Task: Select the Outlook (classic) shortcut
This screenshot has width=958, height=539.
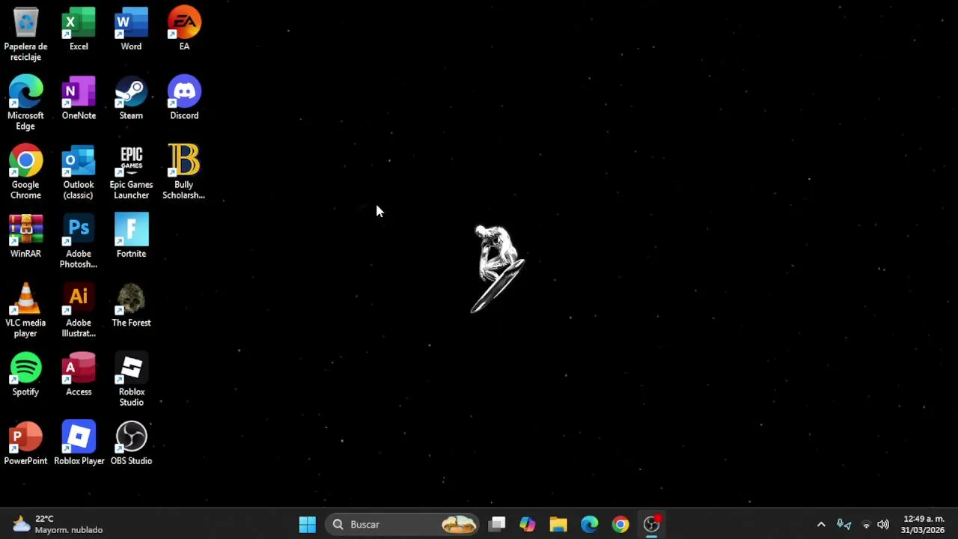Action: click(79, 172)
